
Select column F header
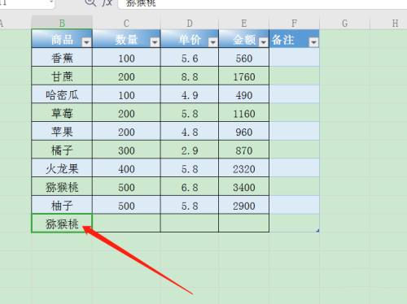[294, 23]
